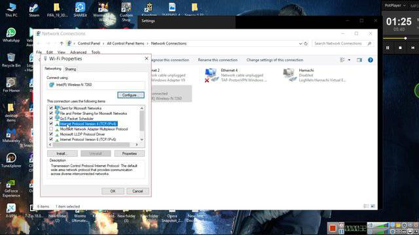Pause playback in PotPlayer
The image size is (419, 235).
[x=388, y=48]
